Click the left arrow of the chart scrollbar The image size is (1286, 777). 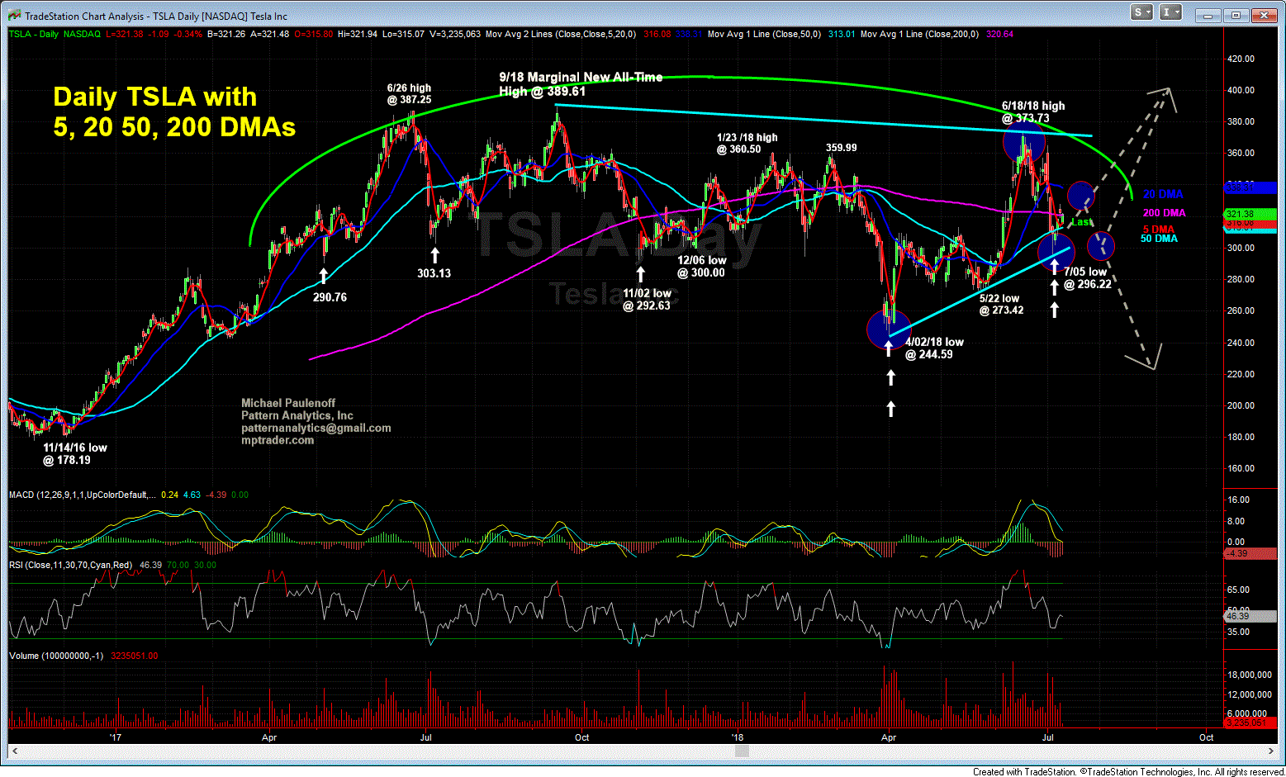[x=14, y=751]
